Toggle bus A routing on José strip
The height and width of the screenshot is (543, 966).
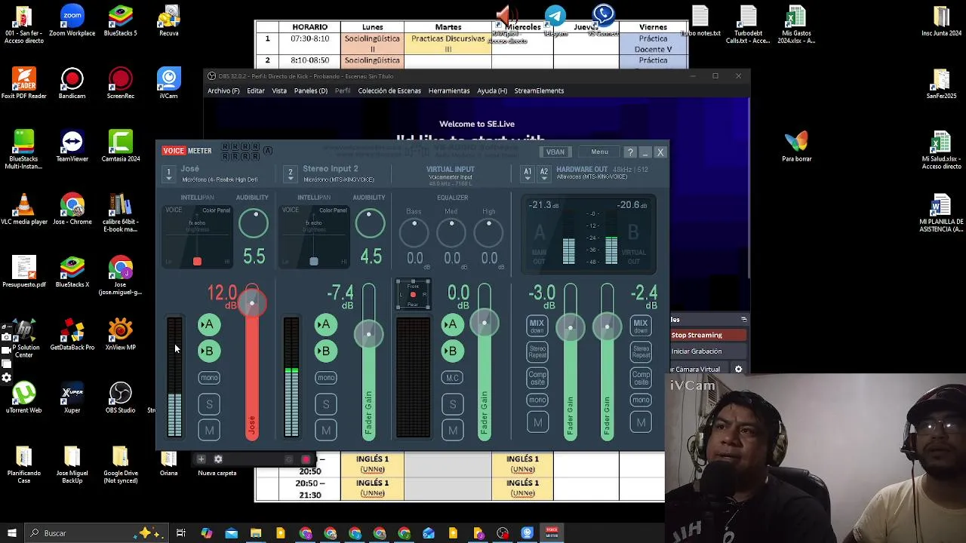pos(209,324)
